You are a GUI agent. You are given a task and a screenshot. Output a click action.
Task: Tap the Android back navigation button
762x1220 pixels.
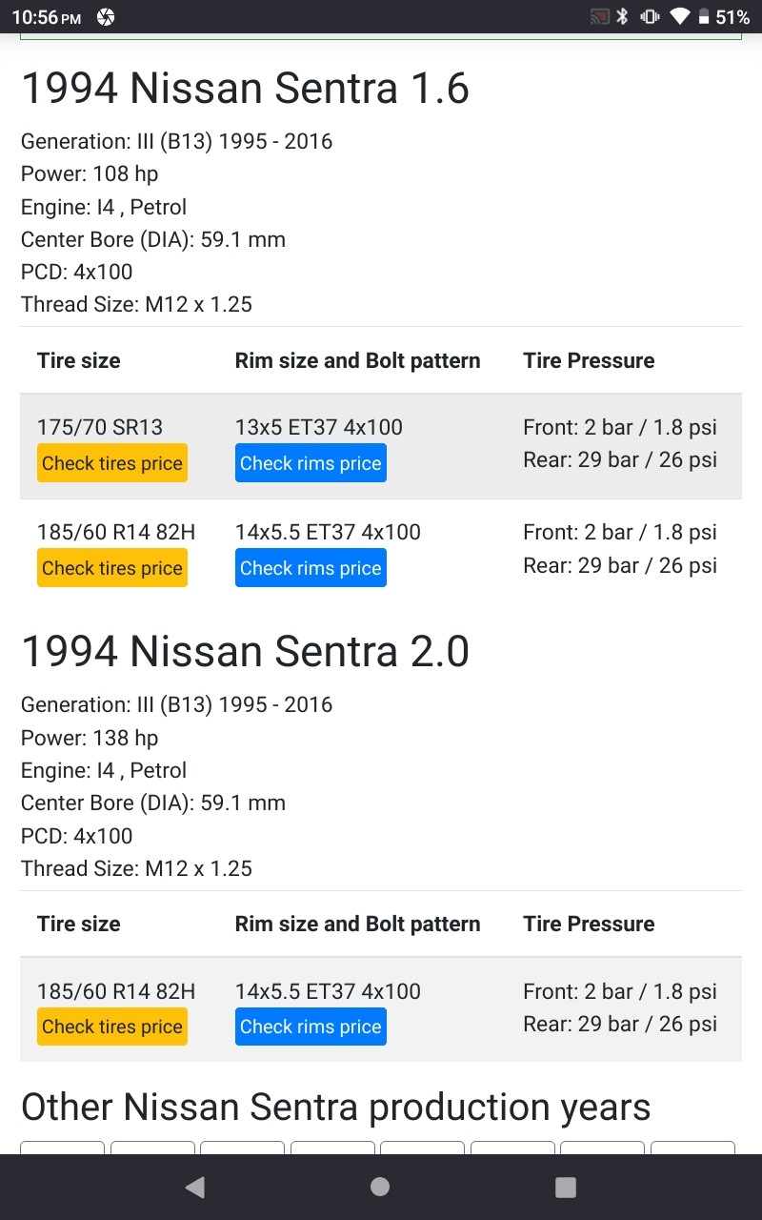[x=195, y=1187]
